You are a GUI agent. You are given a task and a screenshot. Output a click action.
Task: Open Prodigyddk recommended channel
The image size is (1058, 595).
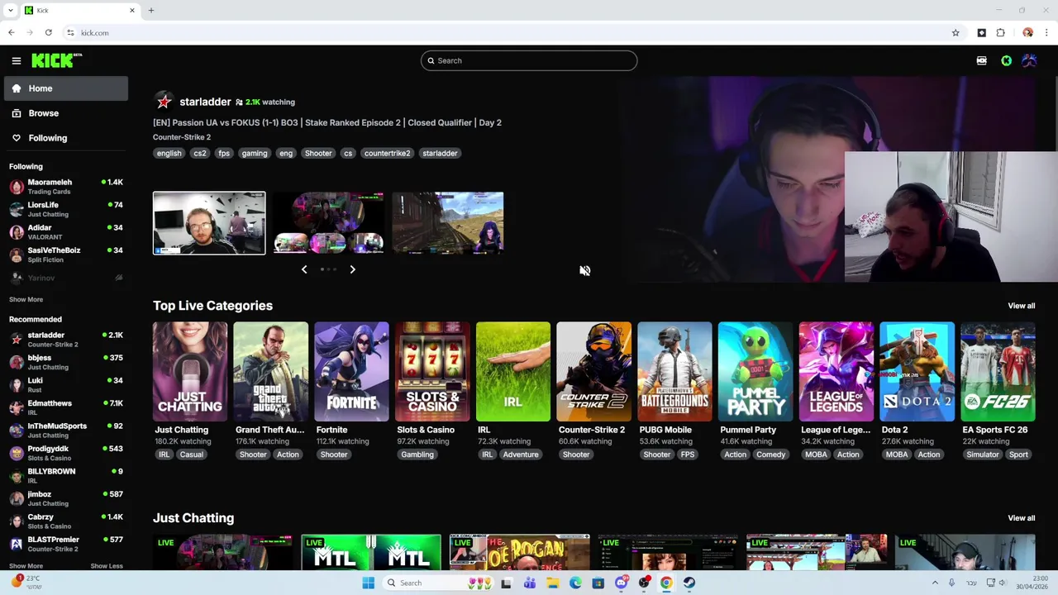point(65,453)
